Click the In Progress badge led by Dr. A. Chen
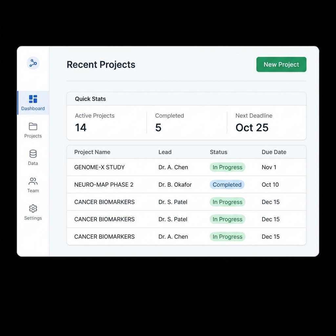 coord(227,237)
